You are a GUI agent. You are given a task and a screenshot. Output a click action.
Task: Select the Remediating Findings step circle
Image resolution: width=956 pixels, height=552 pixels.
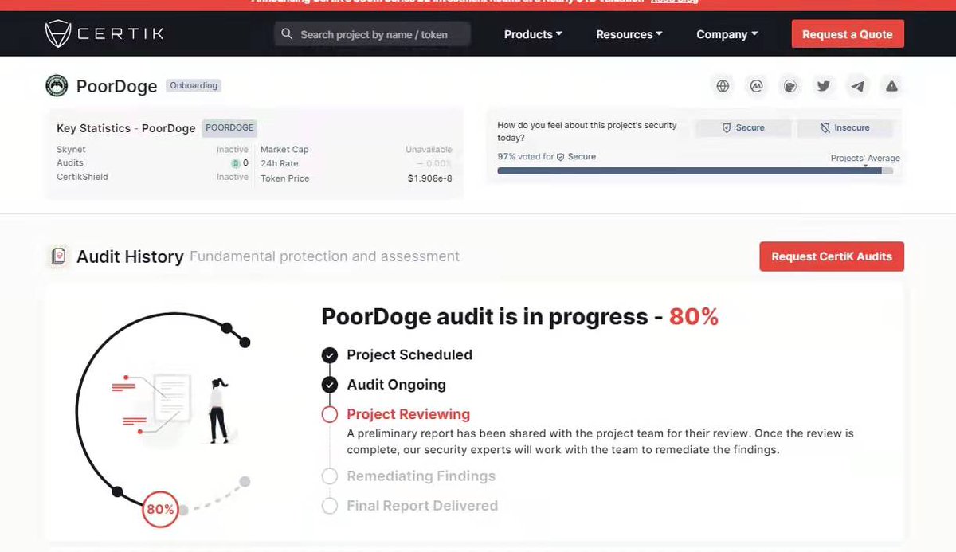[329, 476]
